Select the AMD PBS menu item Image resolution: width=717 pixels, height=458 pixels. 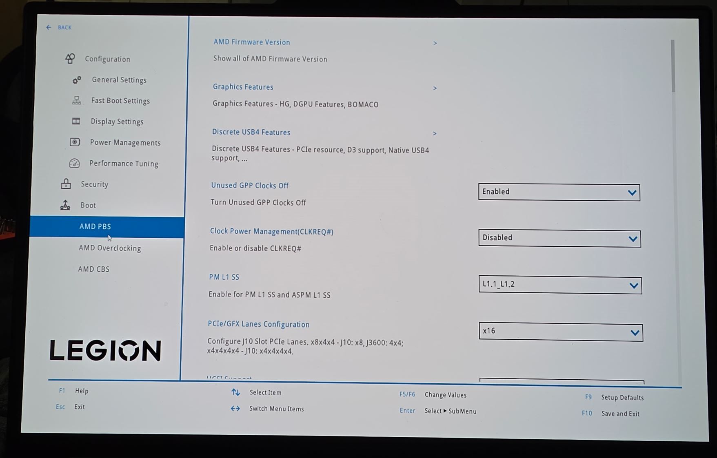[107, 227]
